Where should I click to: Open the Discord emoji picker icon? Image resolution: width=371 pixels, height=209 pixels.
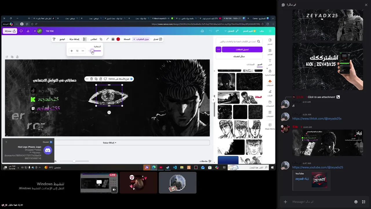[356, 202]
